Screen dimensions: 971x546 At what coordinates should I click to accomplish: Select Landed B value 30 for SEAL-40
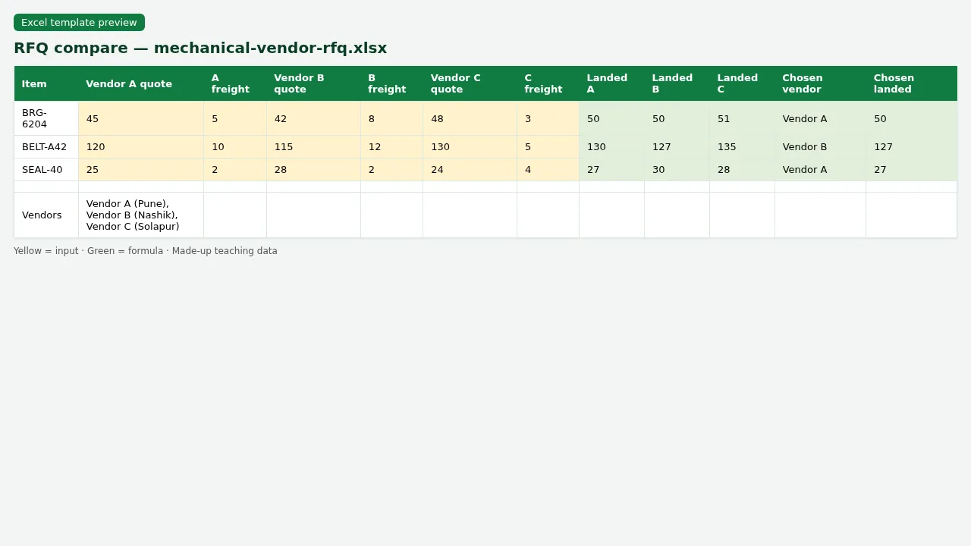677,170
